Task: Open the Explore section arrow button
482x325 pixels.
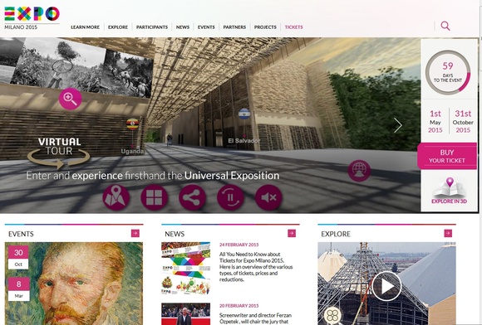Action: click(448, 233)
